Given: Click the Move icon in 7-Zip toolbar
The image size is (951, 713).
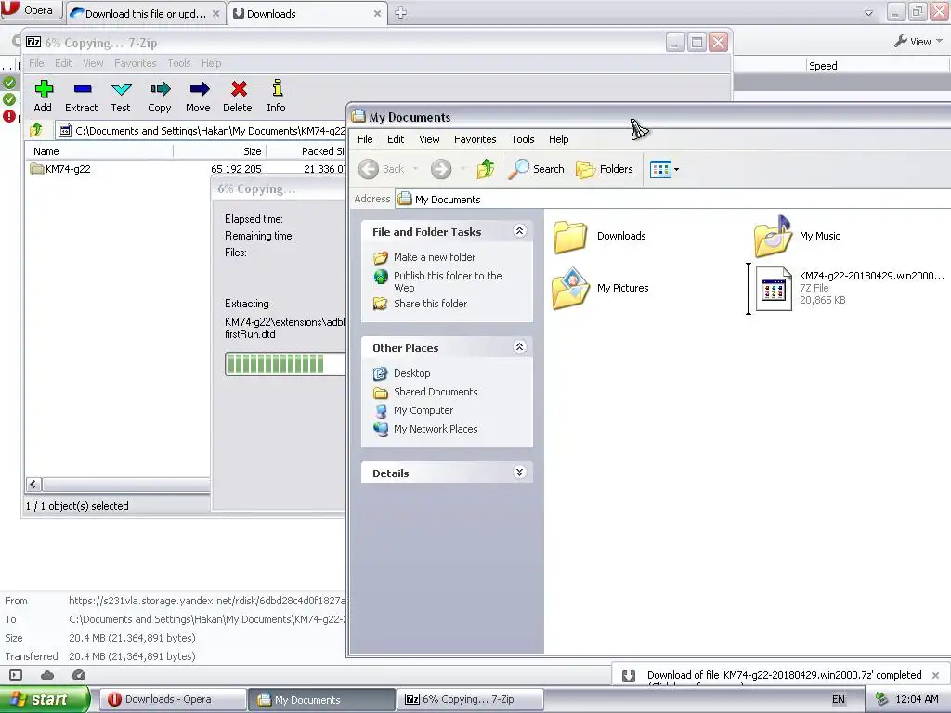Looking at the screenshot, I should [199, 96].
